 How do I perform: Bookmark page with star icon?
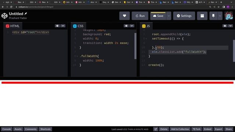219,7
